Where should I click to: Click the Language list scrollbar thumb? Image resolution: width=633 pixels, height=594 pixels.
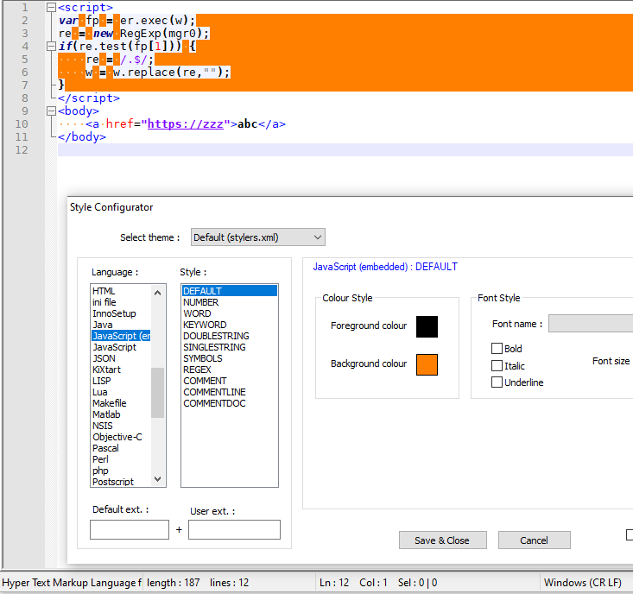pos(157,393)
